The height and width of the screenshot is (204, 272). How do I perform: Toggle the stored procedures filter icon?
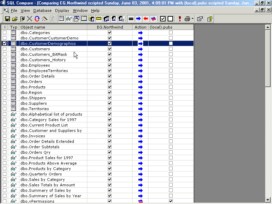point(76,19)
